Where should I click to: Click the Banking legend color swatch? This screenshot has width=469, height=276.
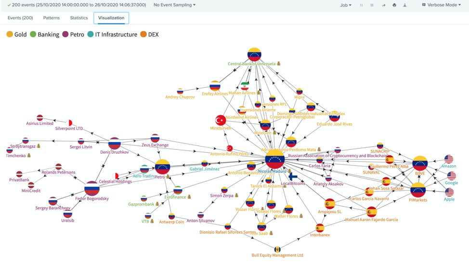point(33,34)
